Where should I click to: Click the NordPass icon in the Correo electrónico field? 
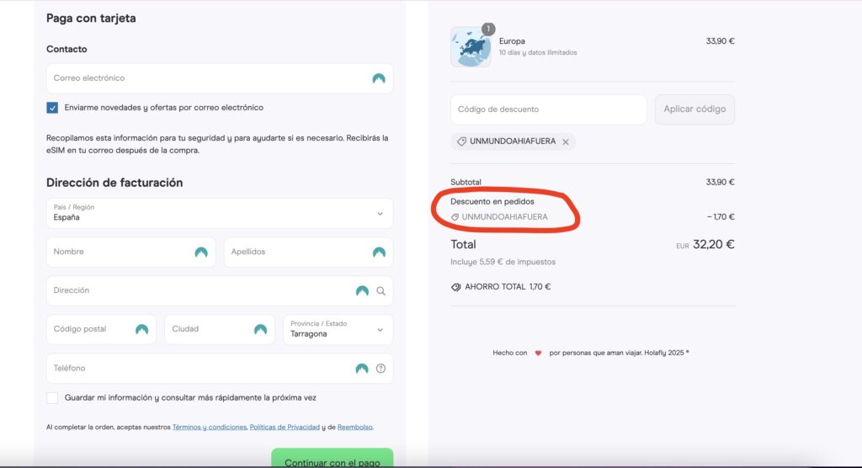point(379,78)
